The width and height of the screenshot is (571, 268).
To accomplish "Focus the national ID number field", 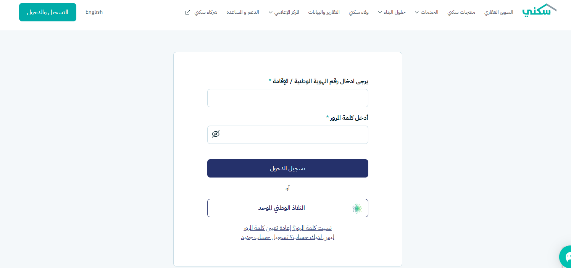I will click(x=288, y=98).
